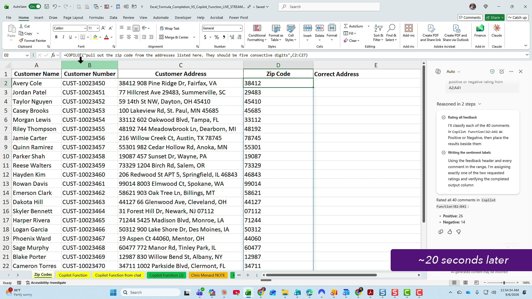
Task: Switch to Copilot Function sheet tab
Action: 73,275
